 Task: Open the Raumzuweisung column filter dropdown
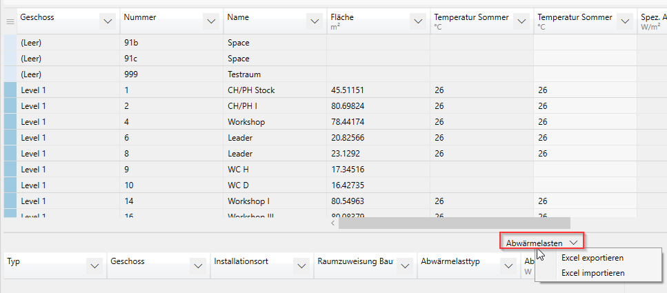(x=404, y=266)
